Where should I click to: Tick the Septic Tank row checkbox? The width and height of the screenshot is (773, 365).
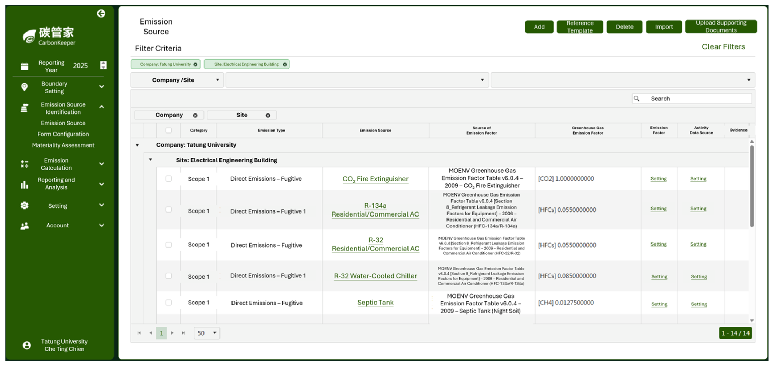169,303
